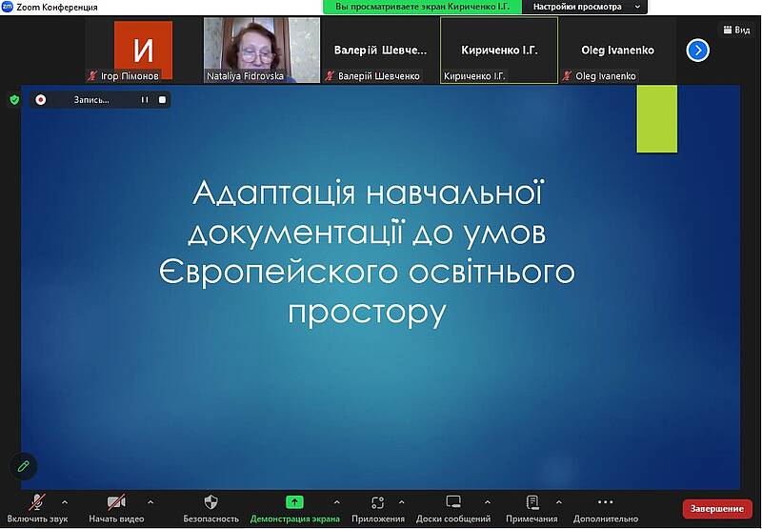Viewport: 762px width, 529px height.
Task: Show next participants with blue arrow
Action: [x=698, y=51]
